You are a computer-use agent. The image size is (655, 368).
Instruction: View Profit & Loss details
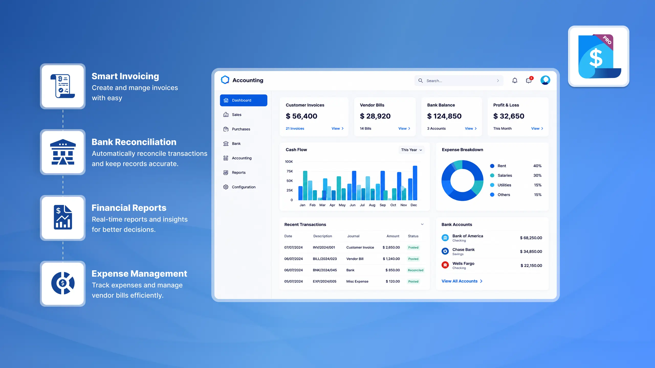click(x=537, y=129)
